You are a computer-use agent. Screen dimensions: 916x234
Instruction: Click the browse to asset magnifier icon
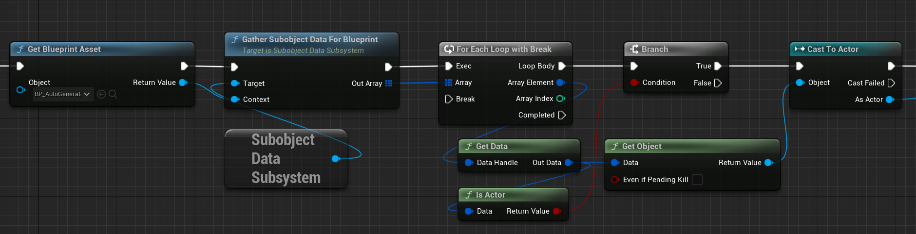113,94
